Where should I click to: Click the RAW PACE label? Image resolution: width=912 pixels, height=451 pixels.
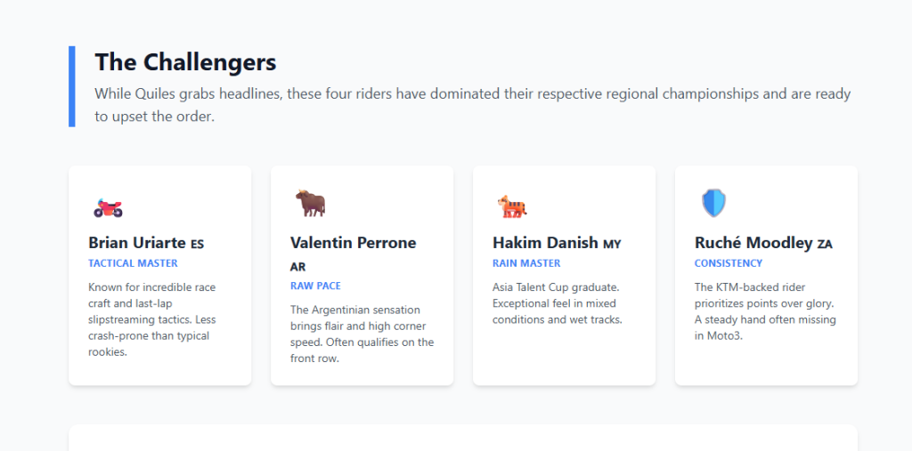(315, 286)
